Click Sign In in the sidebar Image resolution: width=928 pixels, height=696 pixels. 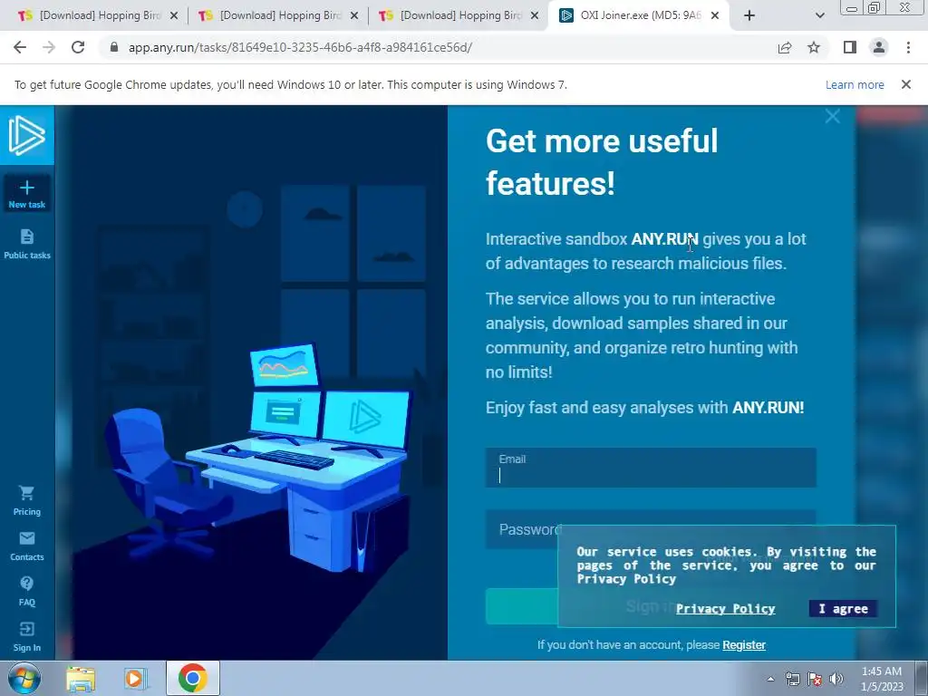(x=26, y=637)
